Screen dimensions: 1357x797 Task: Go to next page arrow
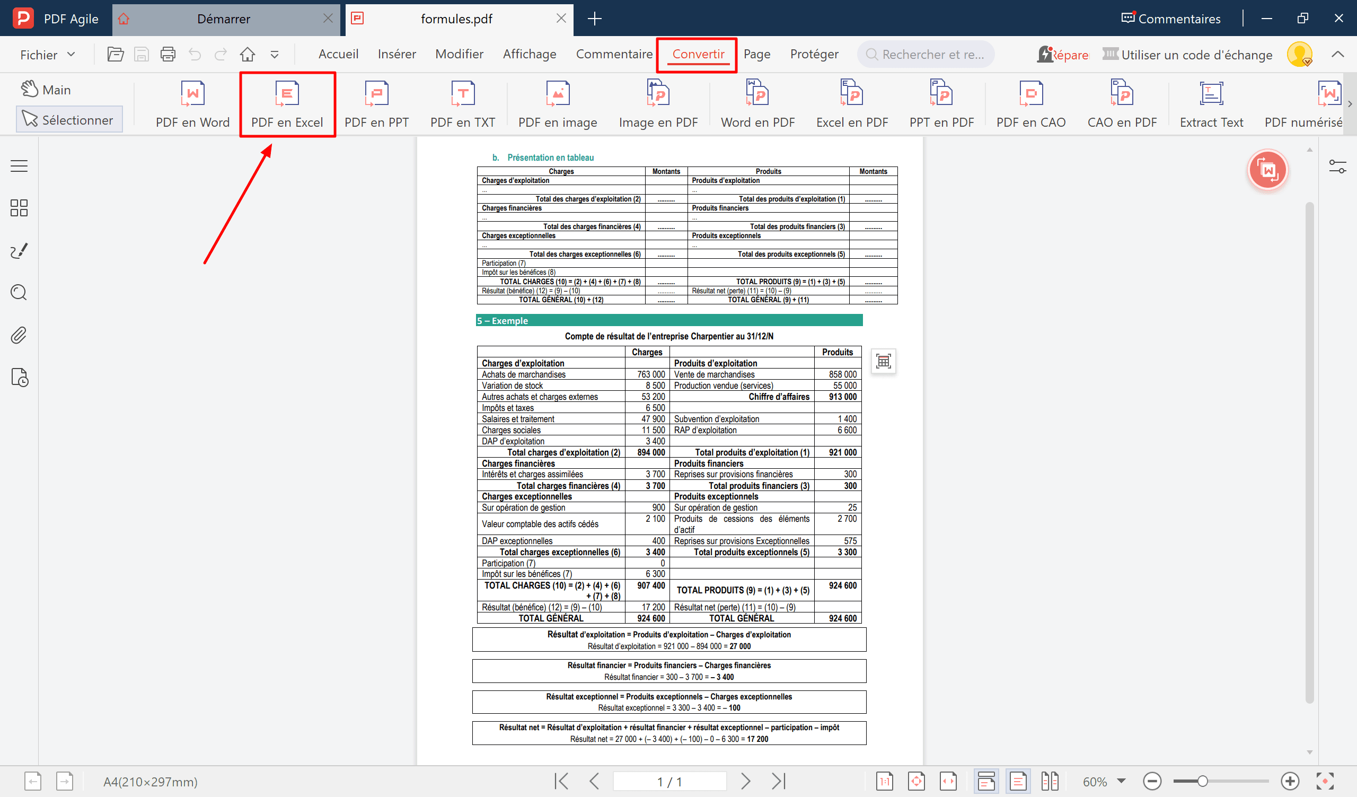point(745,781)
